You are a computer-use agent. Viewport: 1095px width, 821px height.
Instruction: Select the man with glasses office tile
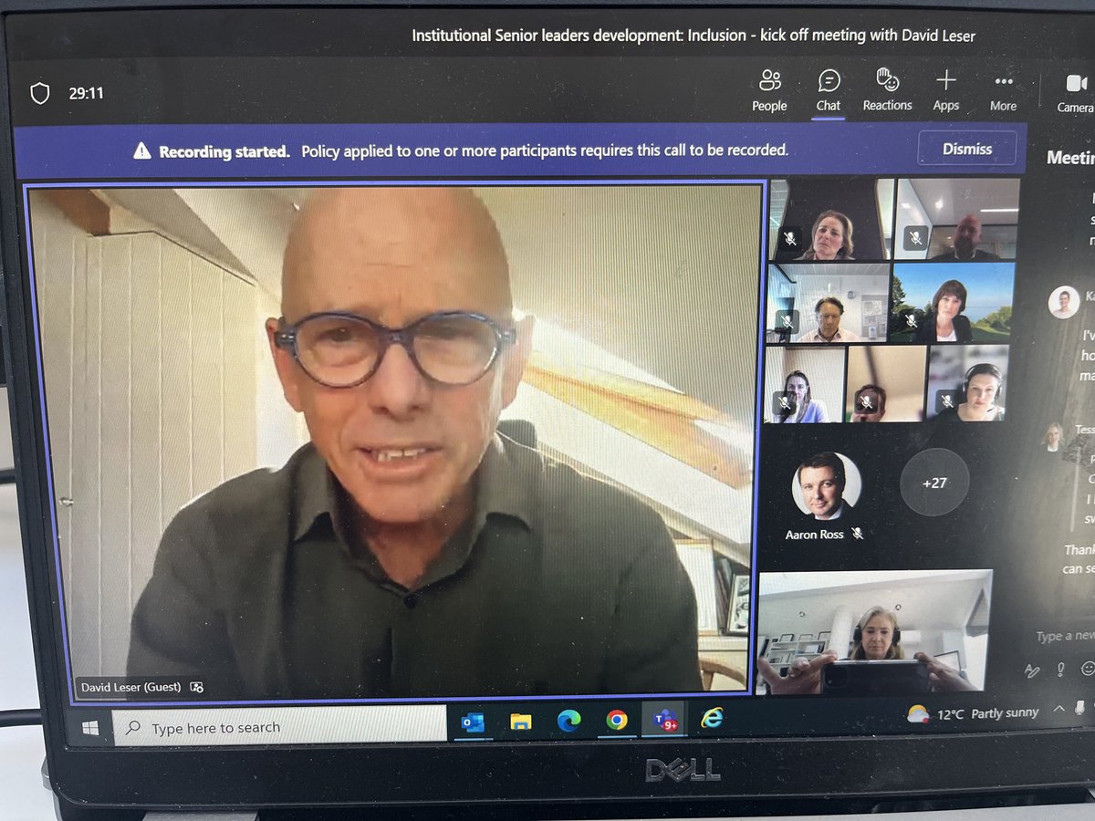pos(829,303)
